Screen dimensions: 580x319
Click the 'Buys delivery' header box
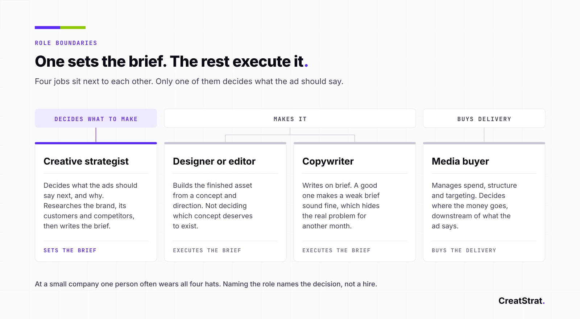pos(484,119)
